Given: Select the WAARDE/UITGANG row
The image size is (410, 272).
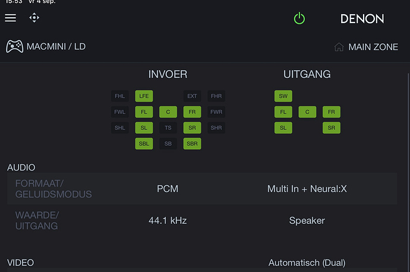Looking at the screenshot, I should [x=202, y=220].
